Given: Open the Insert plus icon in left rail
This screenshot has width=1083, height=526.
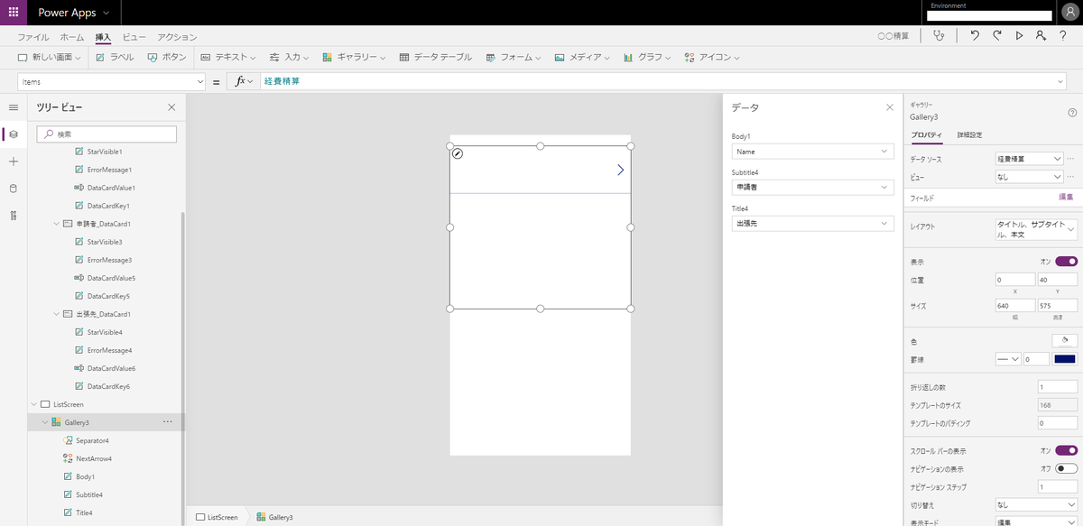Looking at the screenshot, I should tap(13, 161).
